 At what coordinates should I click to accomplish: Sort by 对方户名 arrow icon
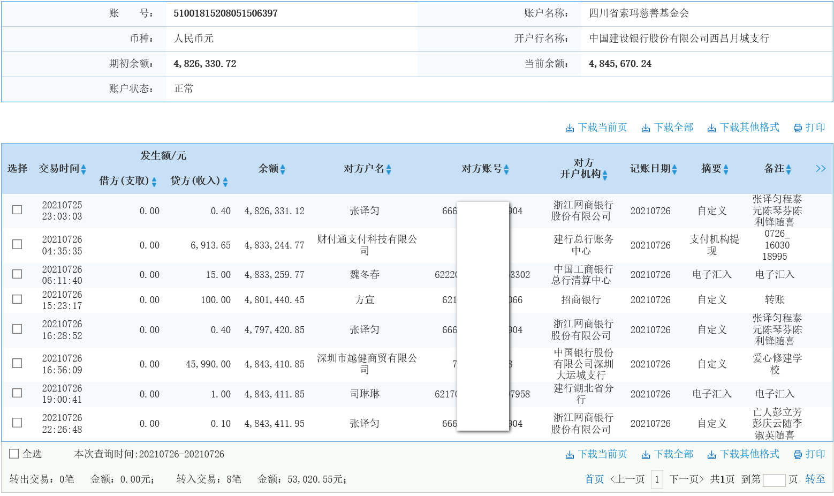coord(389,169)
